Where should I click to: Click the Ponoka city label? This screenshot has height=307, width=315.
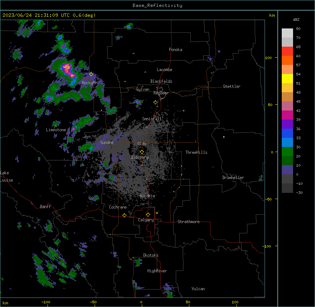[x=175, y=50]
